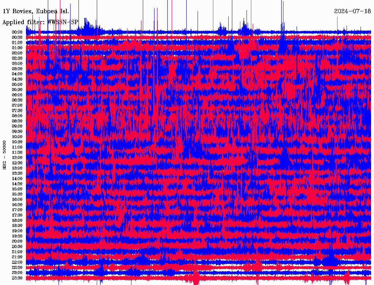The height and width of the screenshot is (285, 374).
Task: Click the 16:30 time label
Action: (x=17, y=205)
